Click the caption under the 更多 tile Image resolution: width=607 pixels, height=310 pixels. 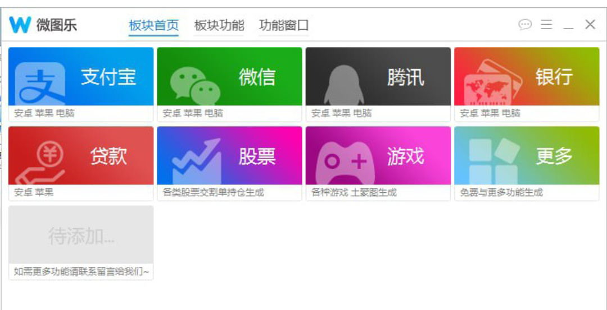tap(501, 192)
